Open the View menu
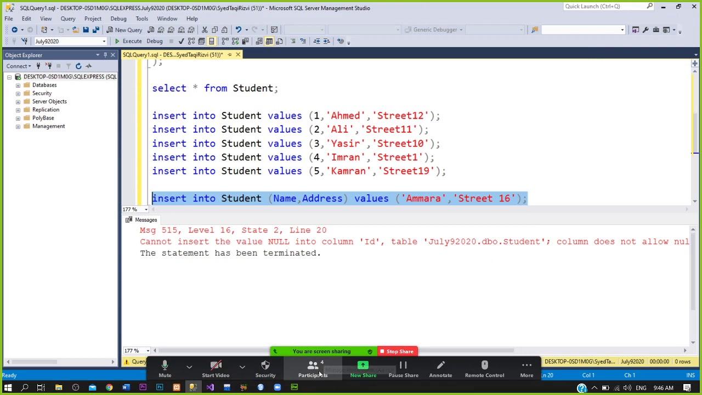This screenshot has width=702, height=395. tap(46, 19)
